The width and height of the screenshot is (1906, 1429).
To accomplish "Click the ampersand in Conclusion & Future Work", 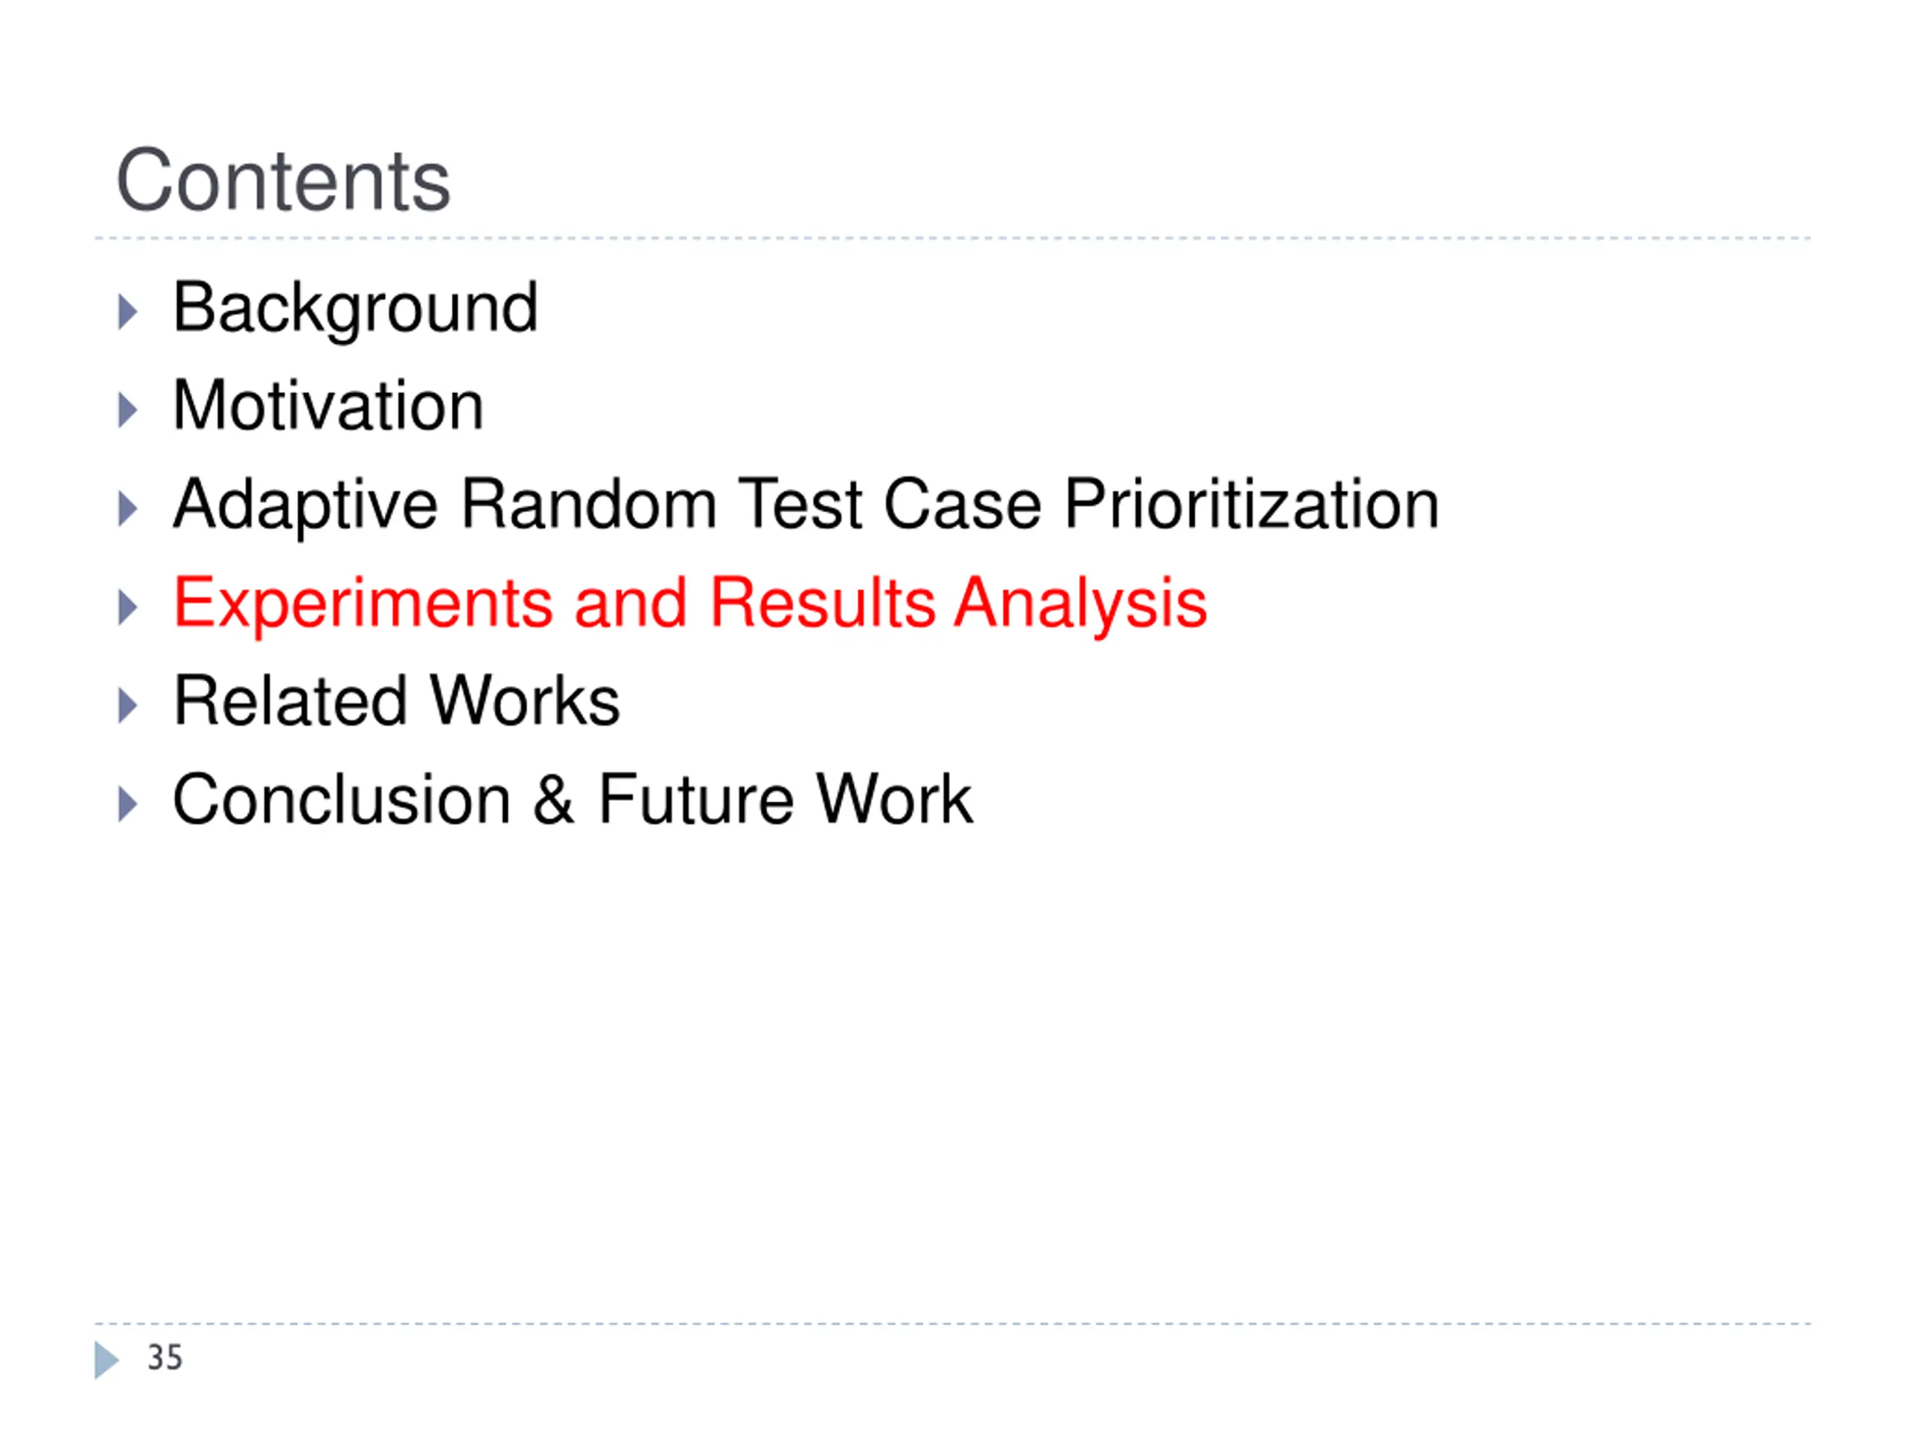I will coord(554,800).
